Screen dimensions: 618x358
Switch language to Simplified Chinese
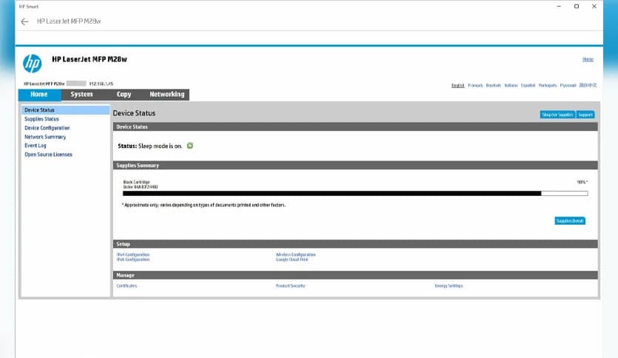588,85
